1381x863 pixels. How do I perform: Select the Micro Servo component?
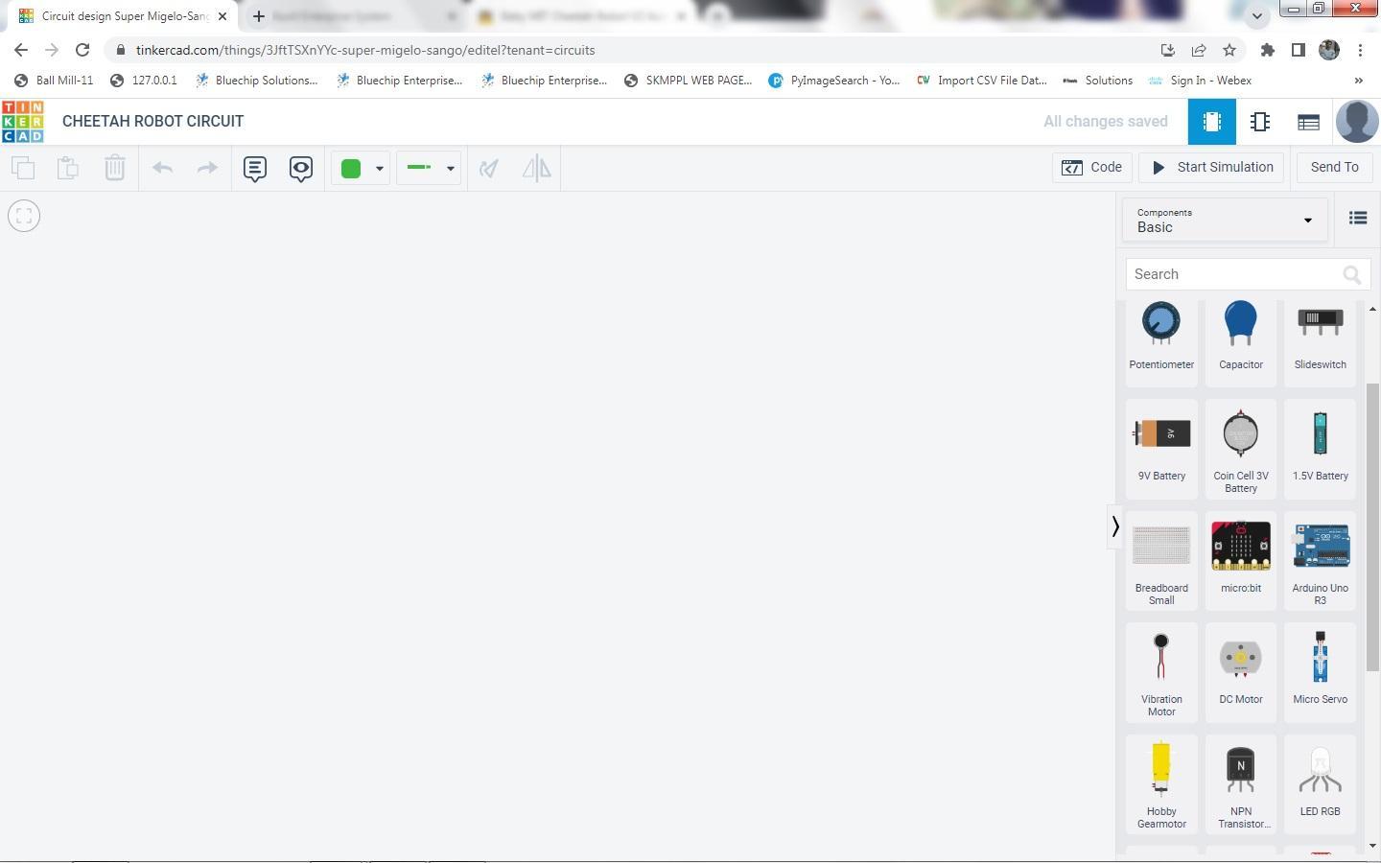click(x=1321, y=672)
